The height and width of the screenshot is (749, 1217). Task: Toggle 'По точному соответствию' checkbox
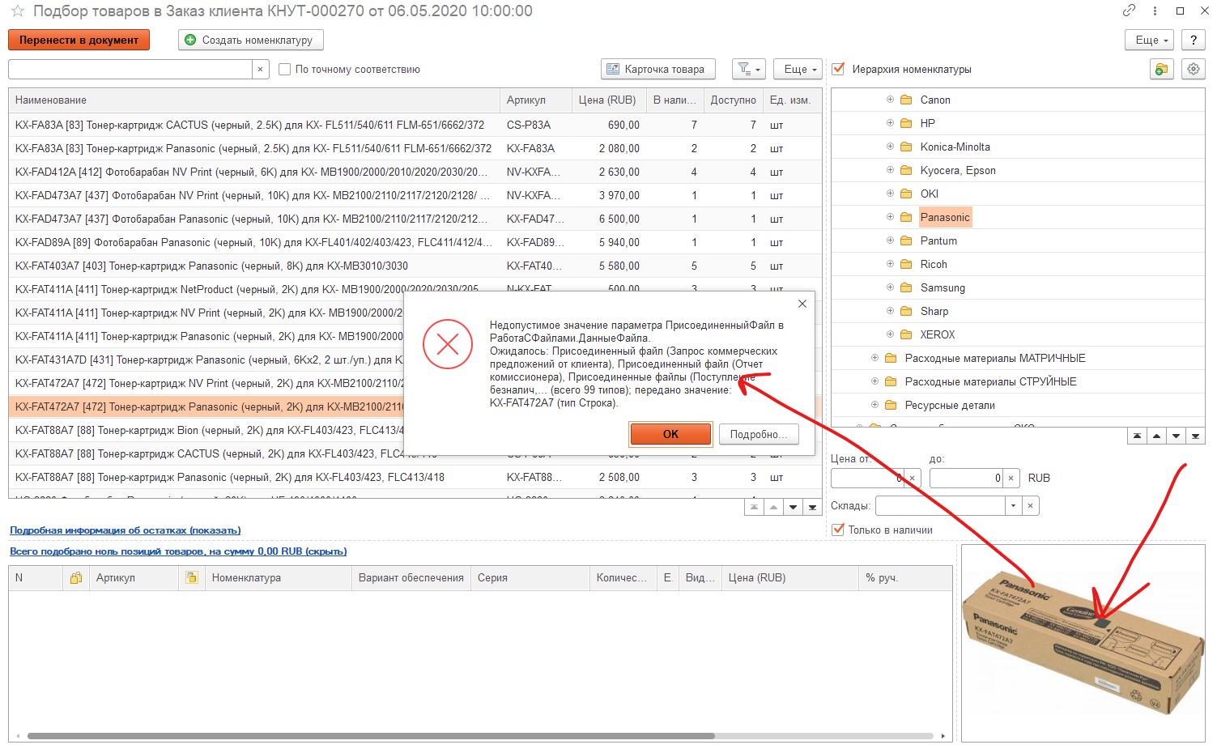(x=284, y=70)
